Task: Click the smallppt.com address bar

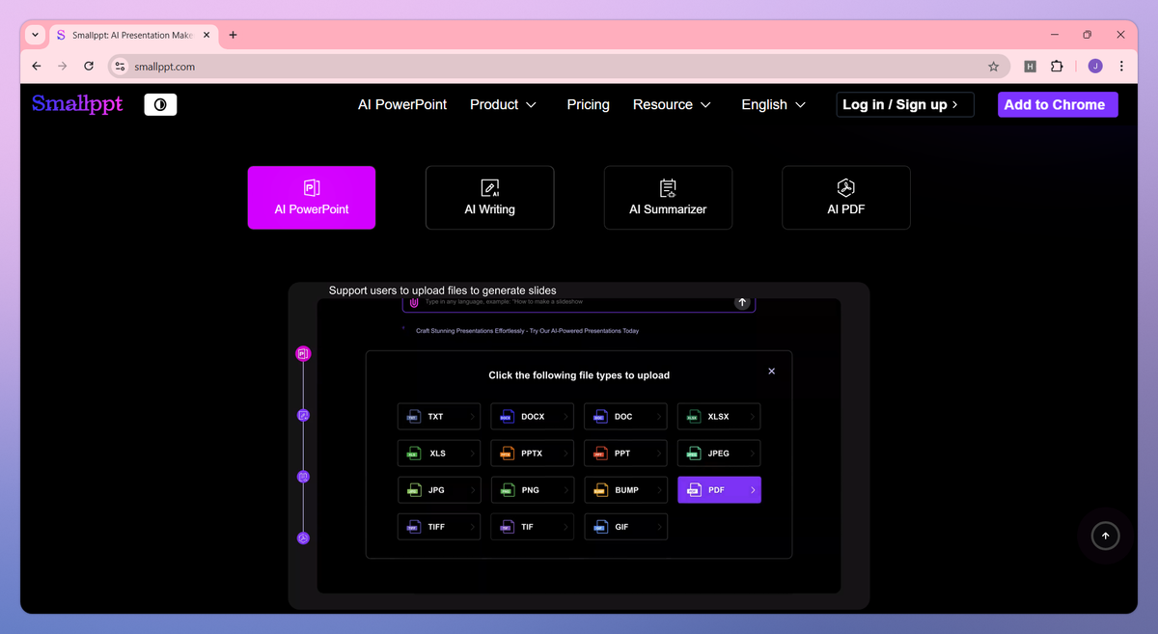Action: 560,67
